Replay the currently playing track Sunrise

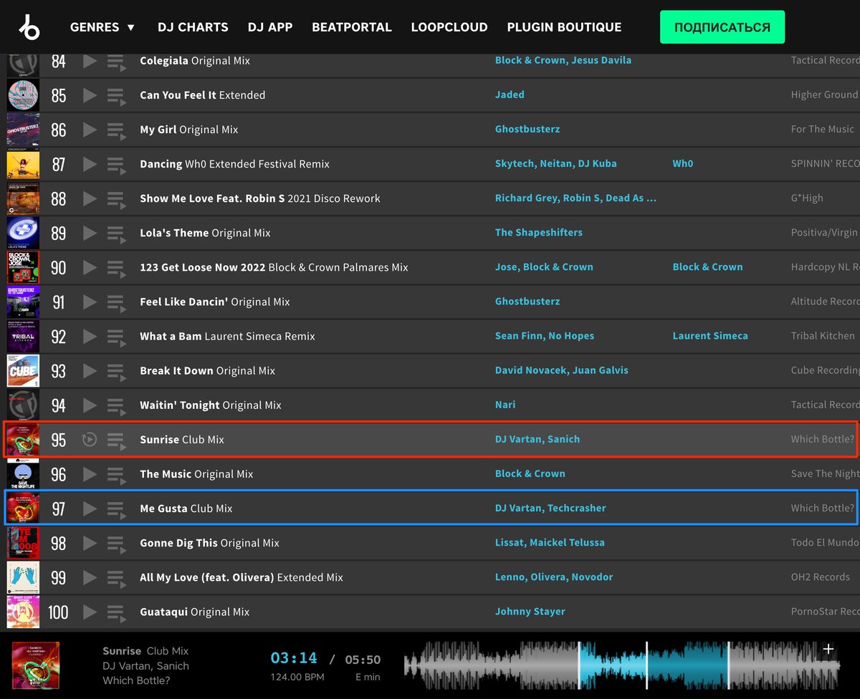pyautogui.click(x=89, y=439)
